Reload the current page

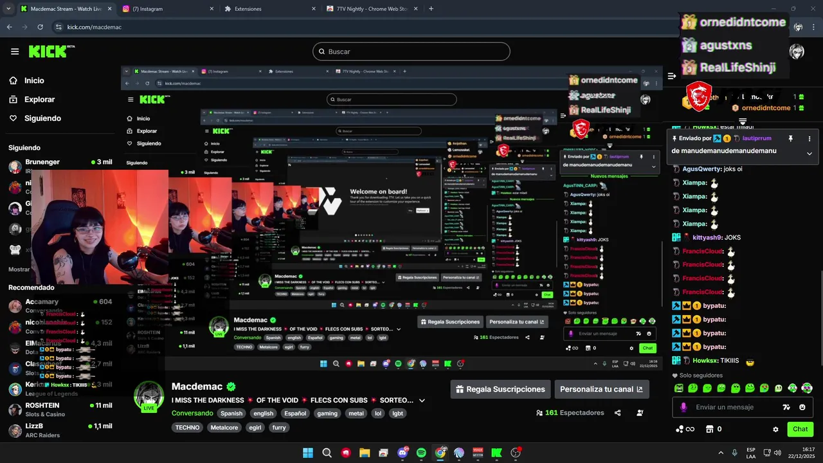(x=40, y=27)
